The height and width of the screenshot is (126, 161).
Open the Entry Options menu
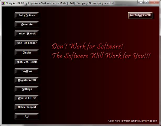pos(27,15)
